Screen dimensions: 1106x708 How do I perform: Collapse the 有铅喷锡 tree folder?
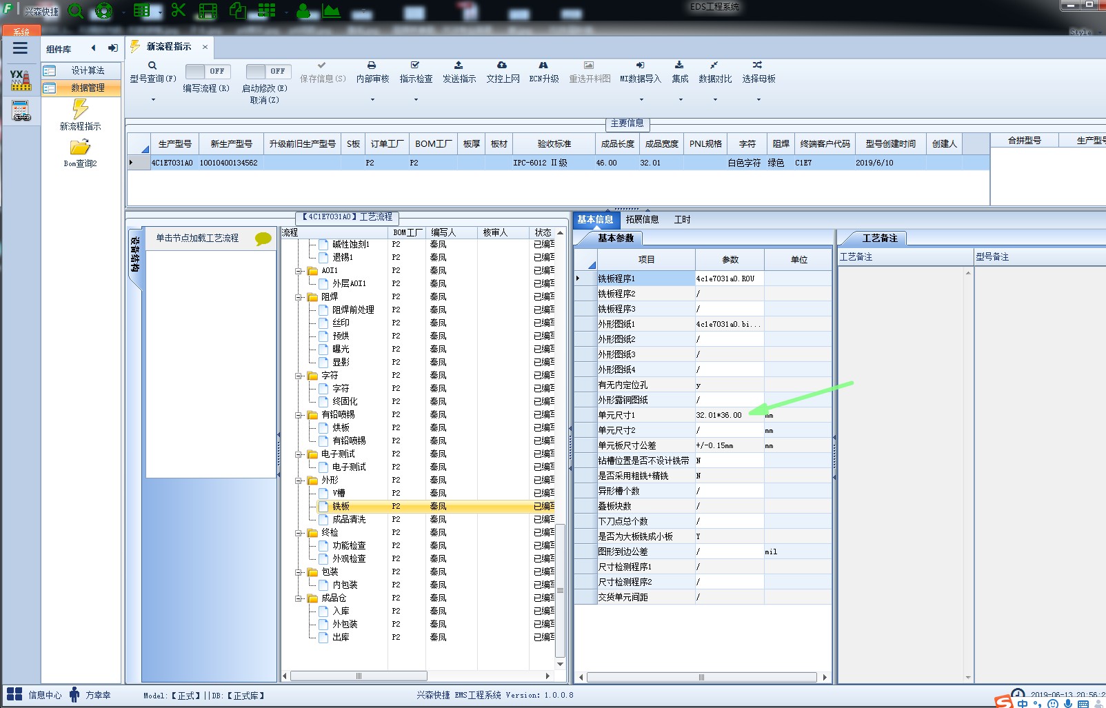tap(300, 415)
